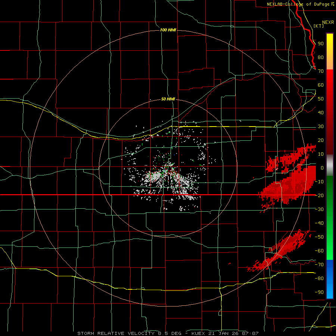
Task: Click the -10 value on the velocity scale
Action: [x=319, y=182]
